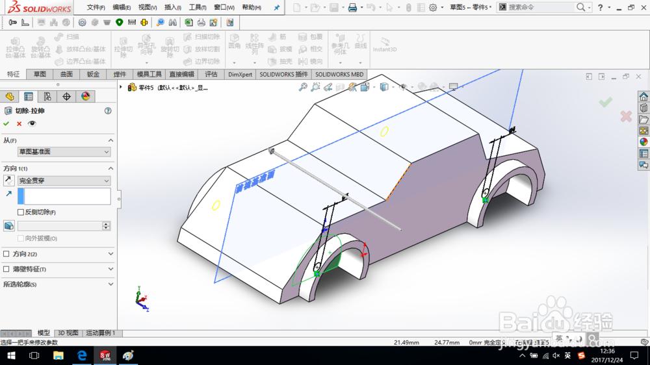Switch to the SOLIDWORKS MBD tab
This screenshot has height=365, width=650.
point(339,74)
